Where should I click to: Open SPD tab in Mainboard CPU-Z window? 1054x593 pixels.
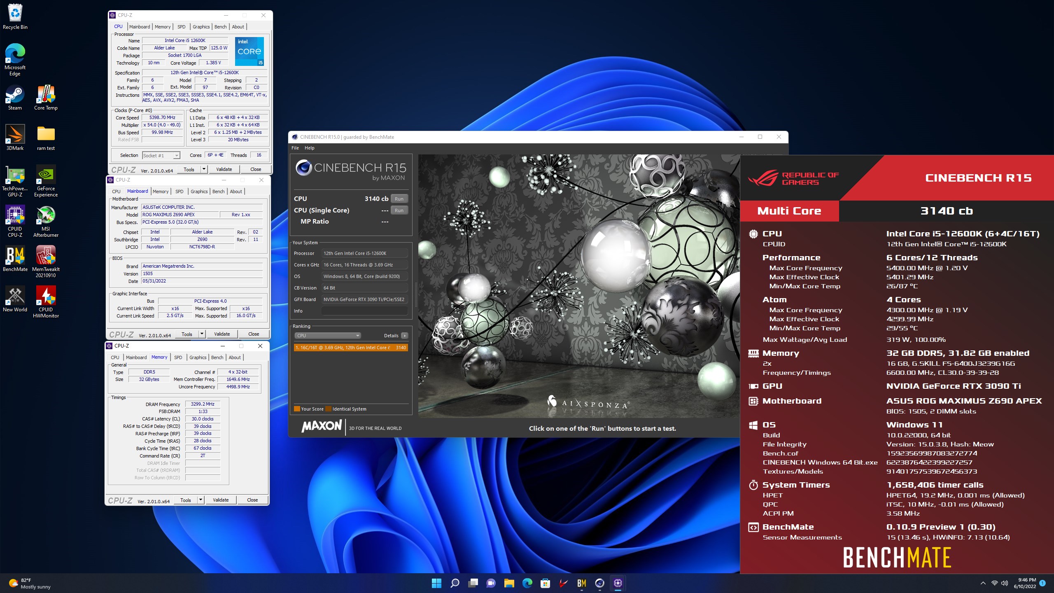180,191
